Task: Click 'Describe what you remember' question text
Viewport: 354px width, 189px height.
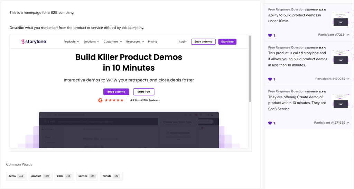Action: (x=77, y=28)
